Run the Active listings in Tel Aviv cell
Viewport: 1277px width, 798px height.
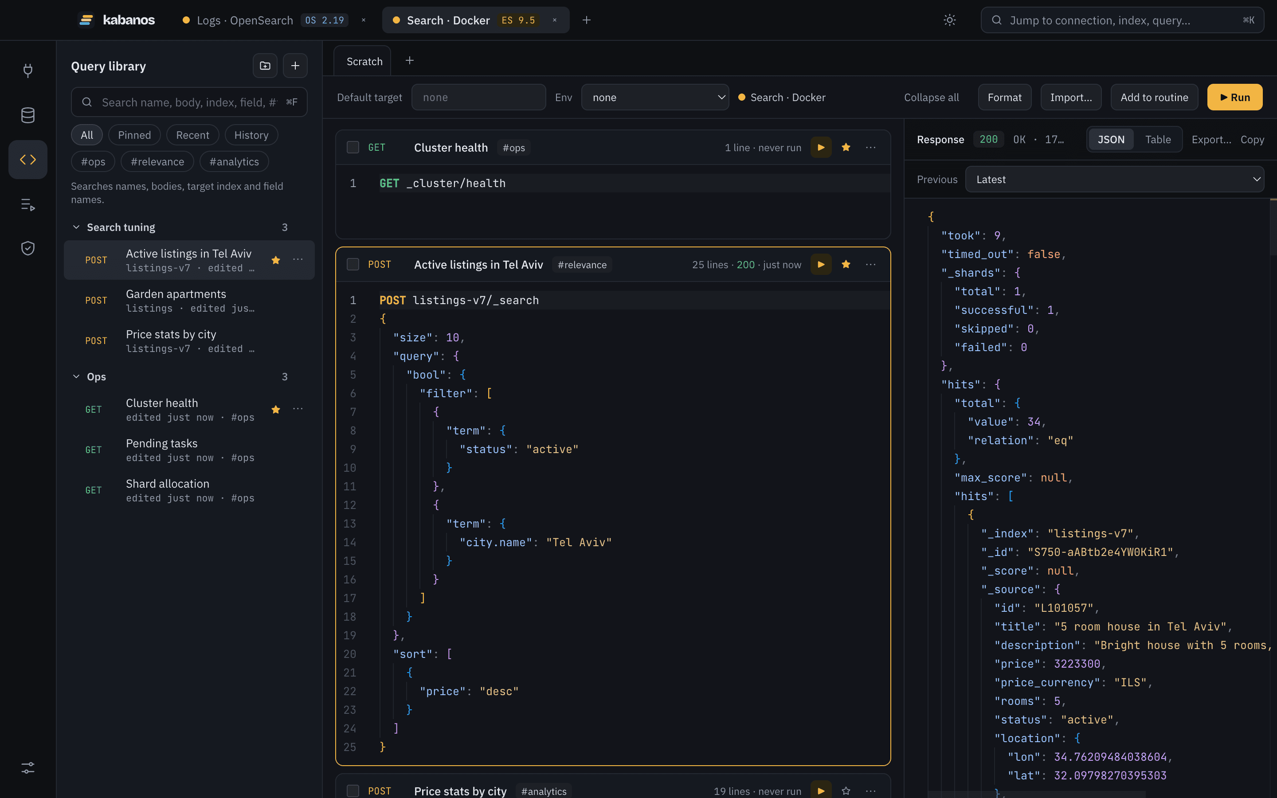point(821,264)
